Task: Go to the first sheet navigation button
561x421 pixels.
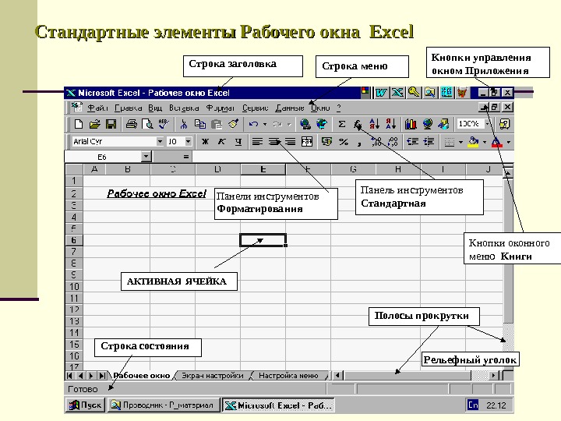Action: pos(70,376)
